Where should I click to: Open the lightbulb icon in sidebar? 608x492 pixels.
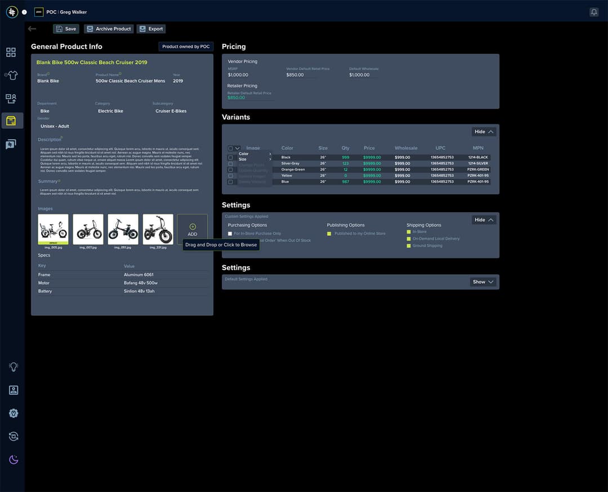(x=14, y=366)
